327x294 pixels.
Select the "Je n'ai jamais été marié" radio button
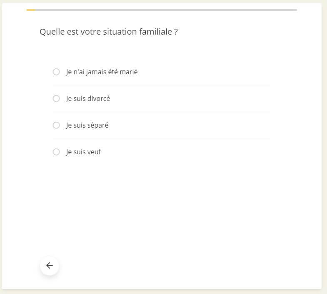click(x=56, y=72)
